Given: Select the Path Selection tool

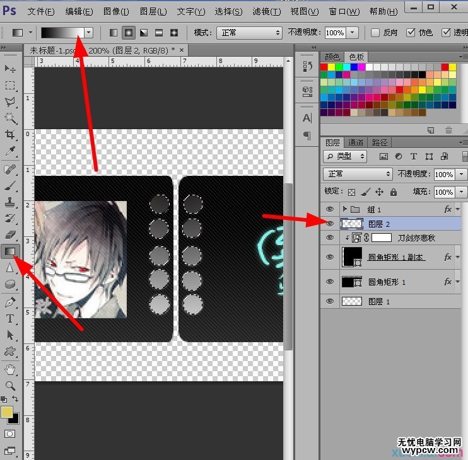Looking at the screenshot, I should point(10,335).
